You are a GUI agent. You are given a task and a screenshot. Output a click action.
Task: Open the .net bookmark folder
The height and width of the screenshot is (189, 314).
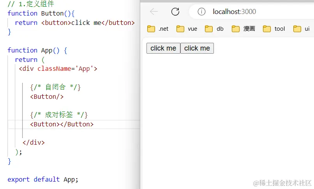[158, 29]
